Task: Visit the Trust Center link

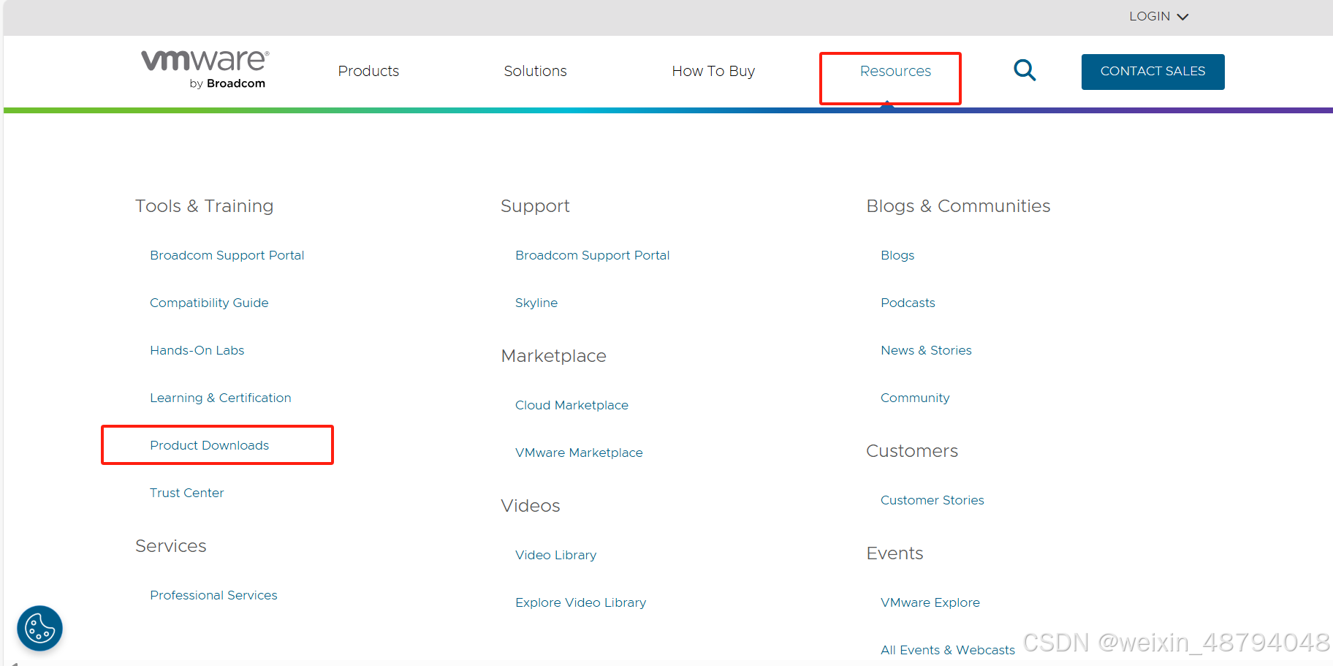Action: [187, 493]
